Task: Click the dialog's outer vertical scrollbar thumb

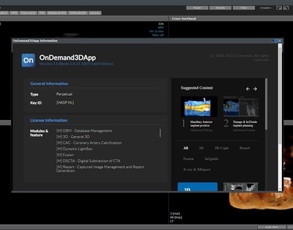Action: point(280,96)
